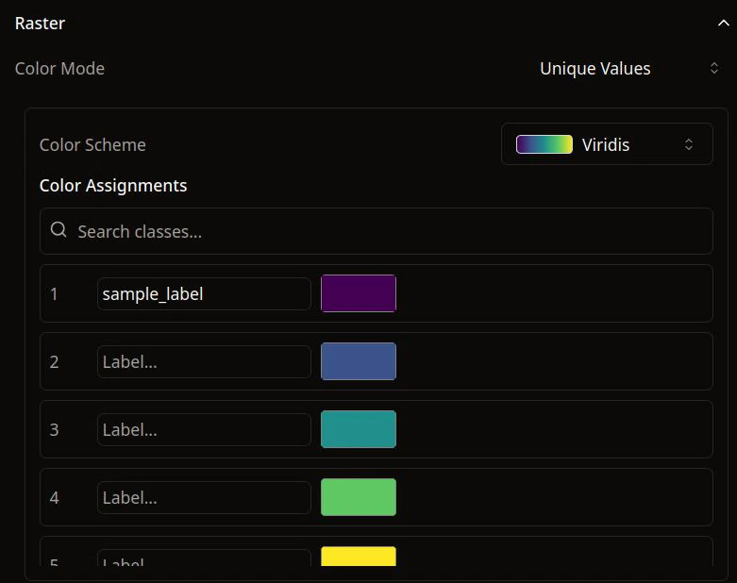
Task: Click the class number 1 text
Action: [54, 294]
